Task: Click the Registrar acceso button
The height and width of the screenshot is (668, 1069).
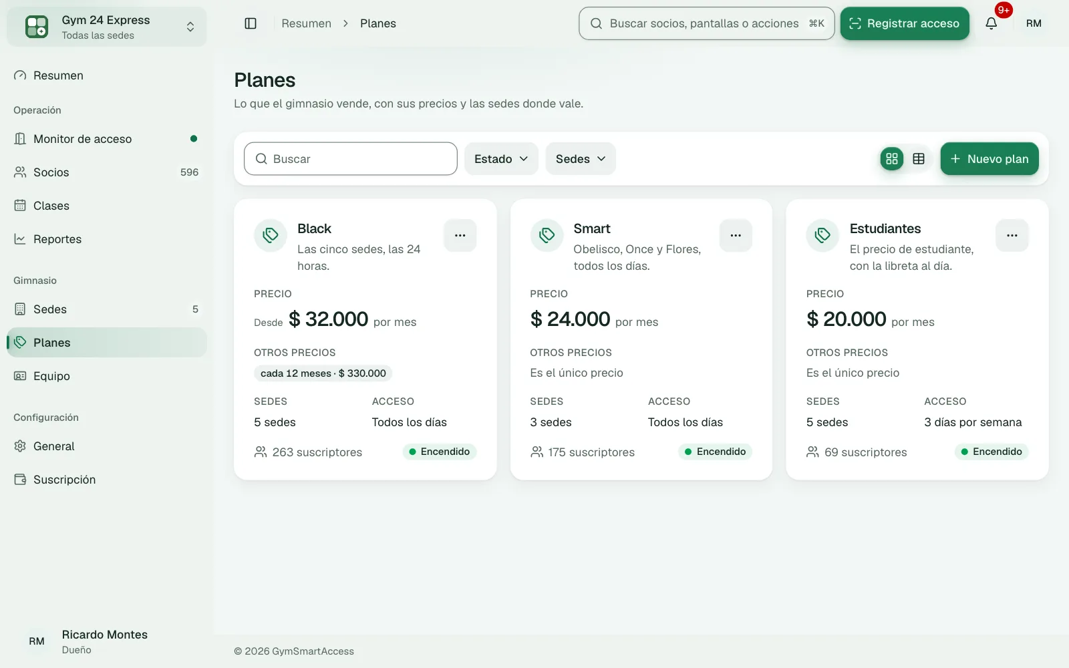Action: 905,23
